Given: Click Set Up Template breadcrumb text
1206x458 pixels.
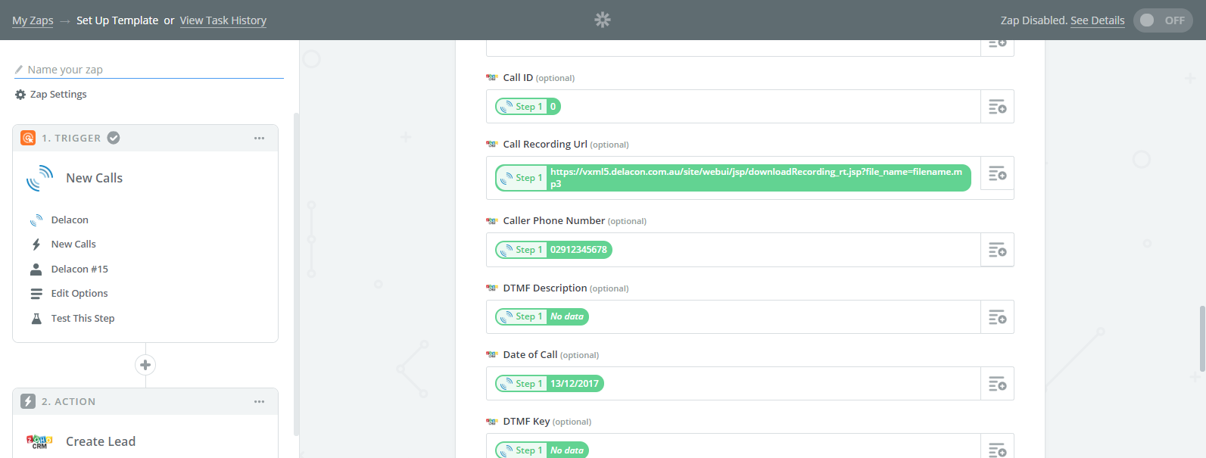Looking at the screenshot, I should pos(117,20).
